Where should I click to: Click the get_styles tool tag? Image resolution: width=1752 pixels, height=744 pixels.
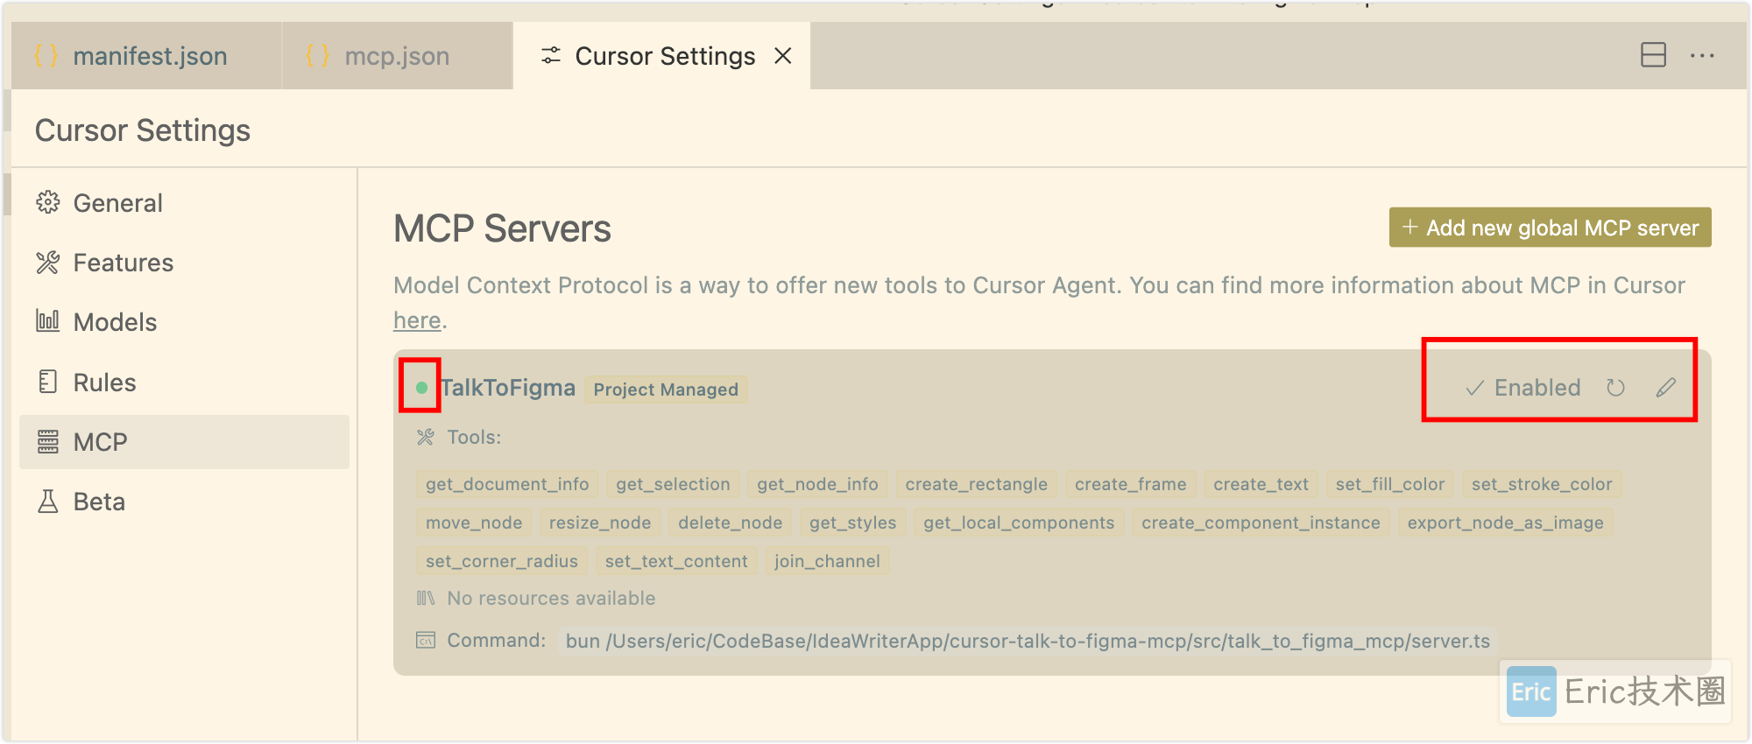tap(852, 523)
